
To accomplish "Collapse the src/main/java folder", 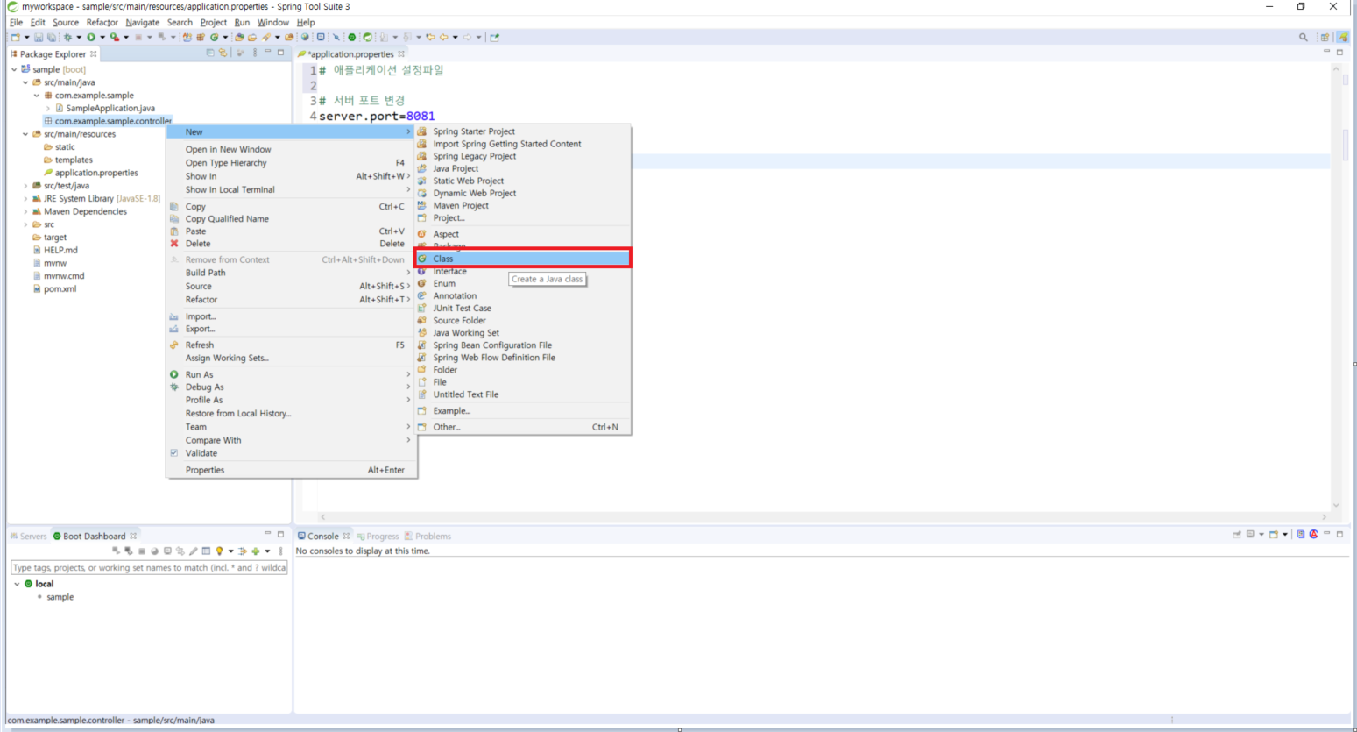I will pos(25,82).
